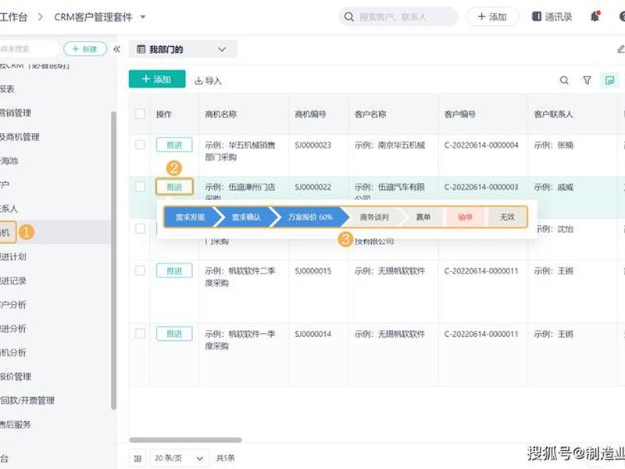Select the 赢单 stage
The image size is (625, 469).
pyautogui.click(x=423, y=217)
